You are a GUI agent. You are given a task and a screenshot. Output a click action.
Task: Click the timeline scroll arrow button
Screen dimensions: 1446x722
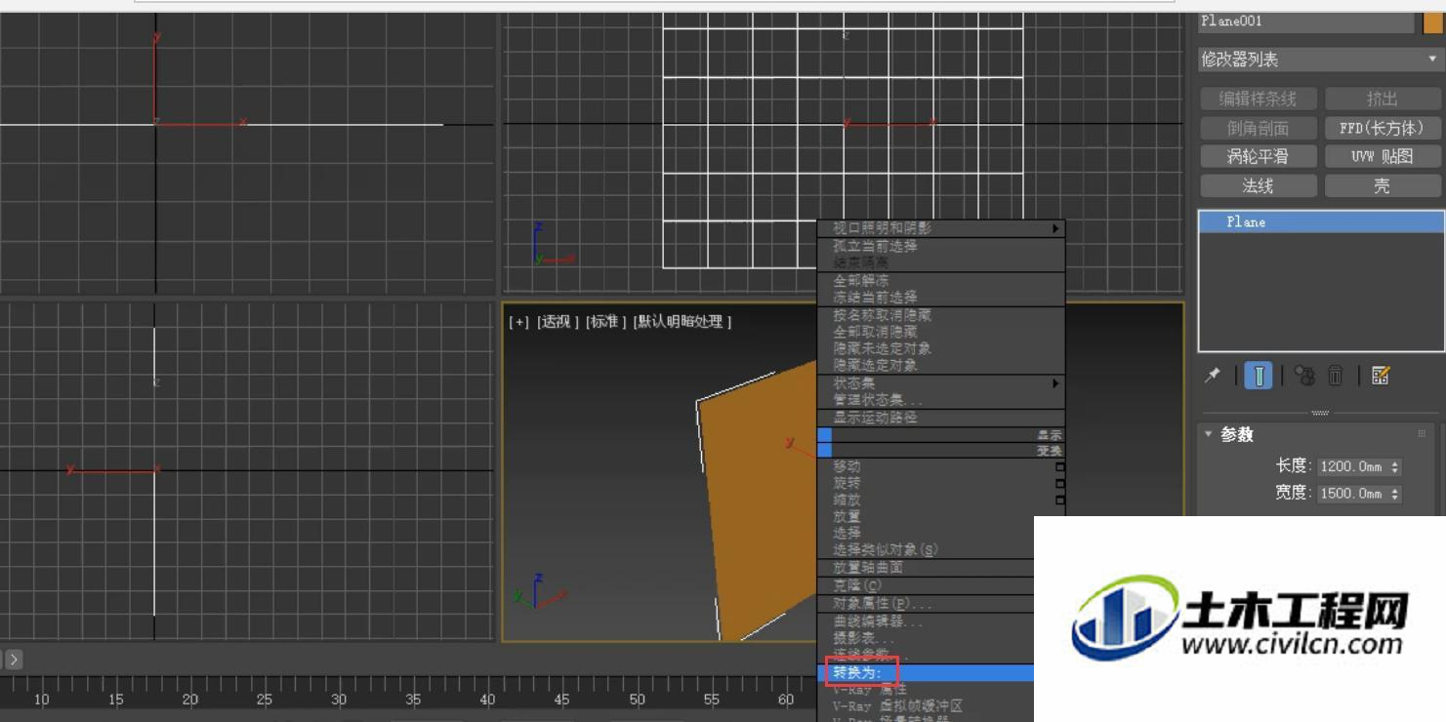(15, 661)
